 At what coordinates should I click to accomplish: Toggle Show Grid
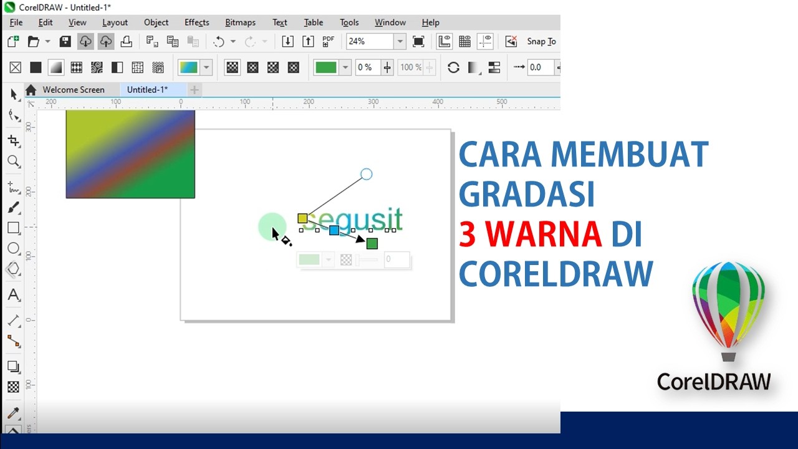click(x=465, y=42)
